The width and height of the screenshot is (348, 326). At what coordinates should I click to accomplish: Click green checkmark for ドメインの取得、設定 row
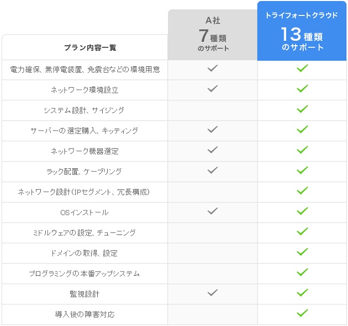(302, 252)
